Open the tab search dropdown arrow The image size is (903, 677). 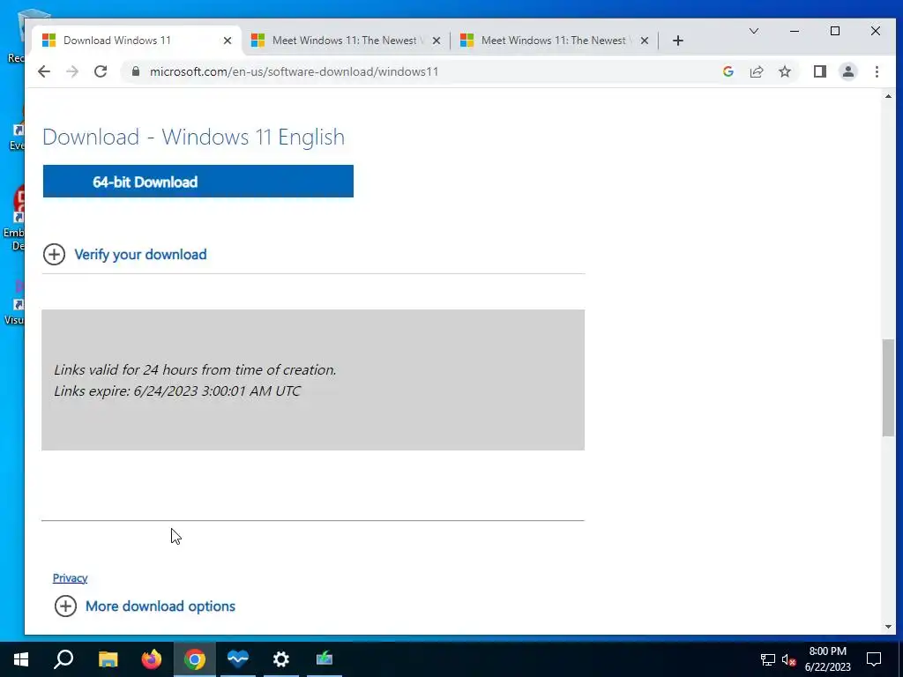pos(753,31)
